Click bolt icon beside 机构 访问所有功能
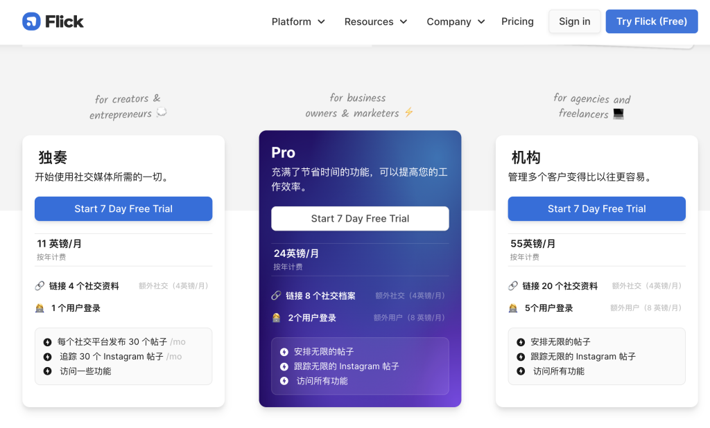 coord(521,371)
